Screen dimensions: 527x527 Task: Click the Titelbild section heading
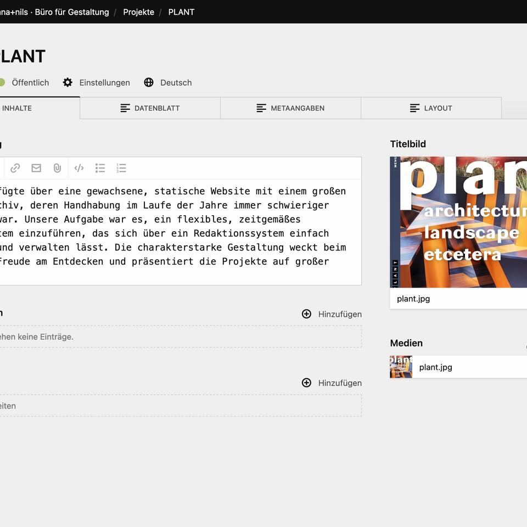click(408, 144)
